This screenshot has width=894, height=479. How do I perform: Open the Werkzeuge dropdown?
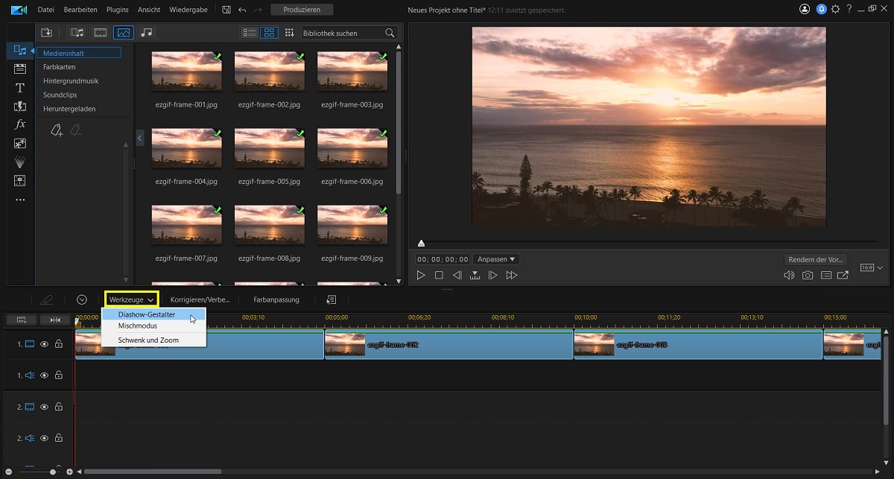[x=131, y=299]
